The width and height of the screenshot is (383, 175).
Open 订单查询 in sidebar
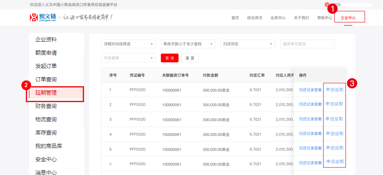click(x=46, y=80)
